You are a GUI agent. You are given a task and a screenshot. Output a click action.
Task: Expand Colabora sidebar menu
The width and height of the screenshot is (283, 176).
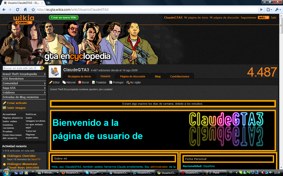[x=24, y=92]
